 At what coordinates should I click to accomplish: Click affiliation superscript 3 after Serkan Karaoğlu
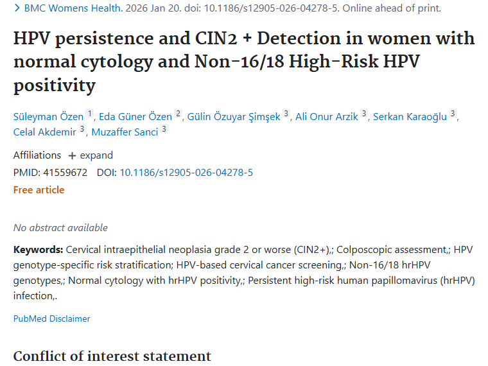coord(453,114)
